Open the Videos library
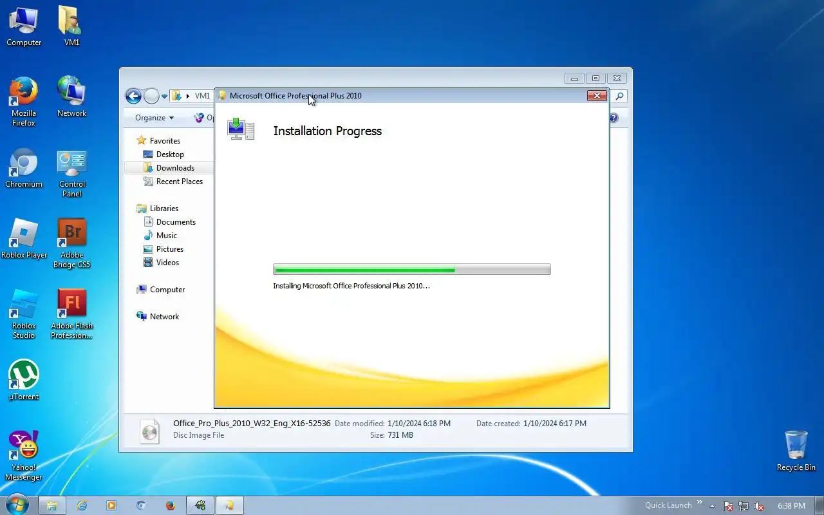The image size is (824, 515). 167,263
